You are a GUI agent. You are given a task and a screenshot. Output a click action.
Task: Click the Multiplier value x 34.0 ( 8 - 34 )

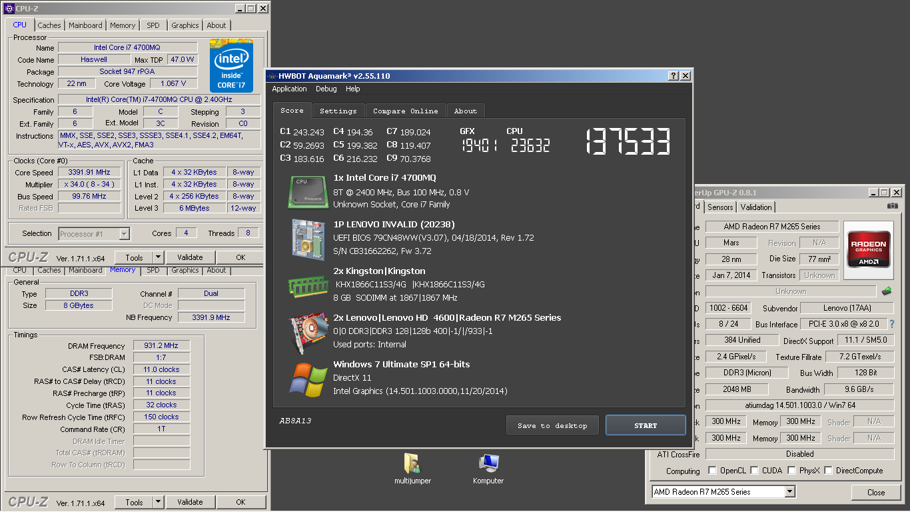(x=91, y=184)
